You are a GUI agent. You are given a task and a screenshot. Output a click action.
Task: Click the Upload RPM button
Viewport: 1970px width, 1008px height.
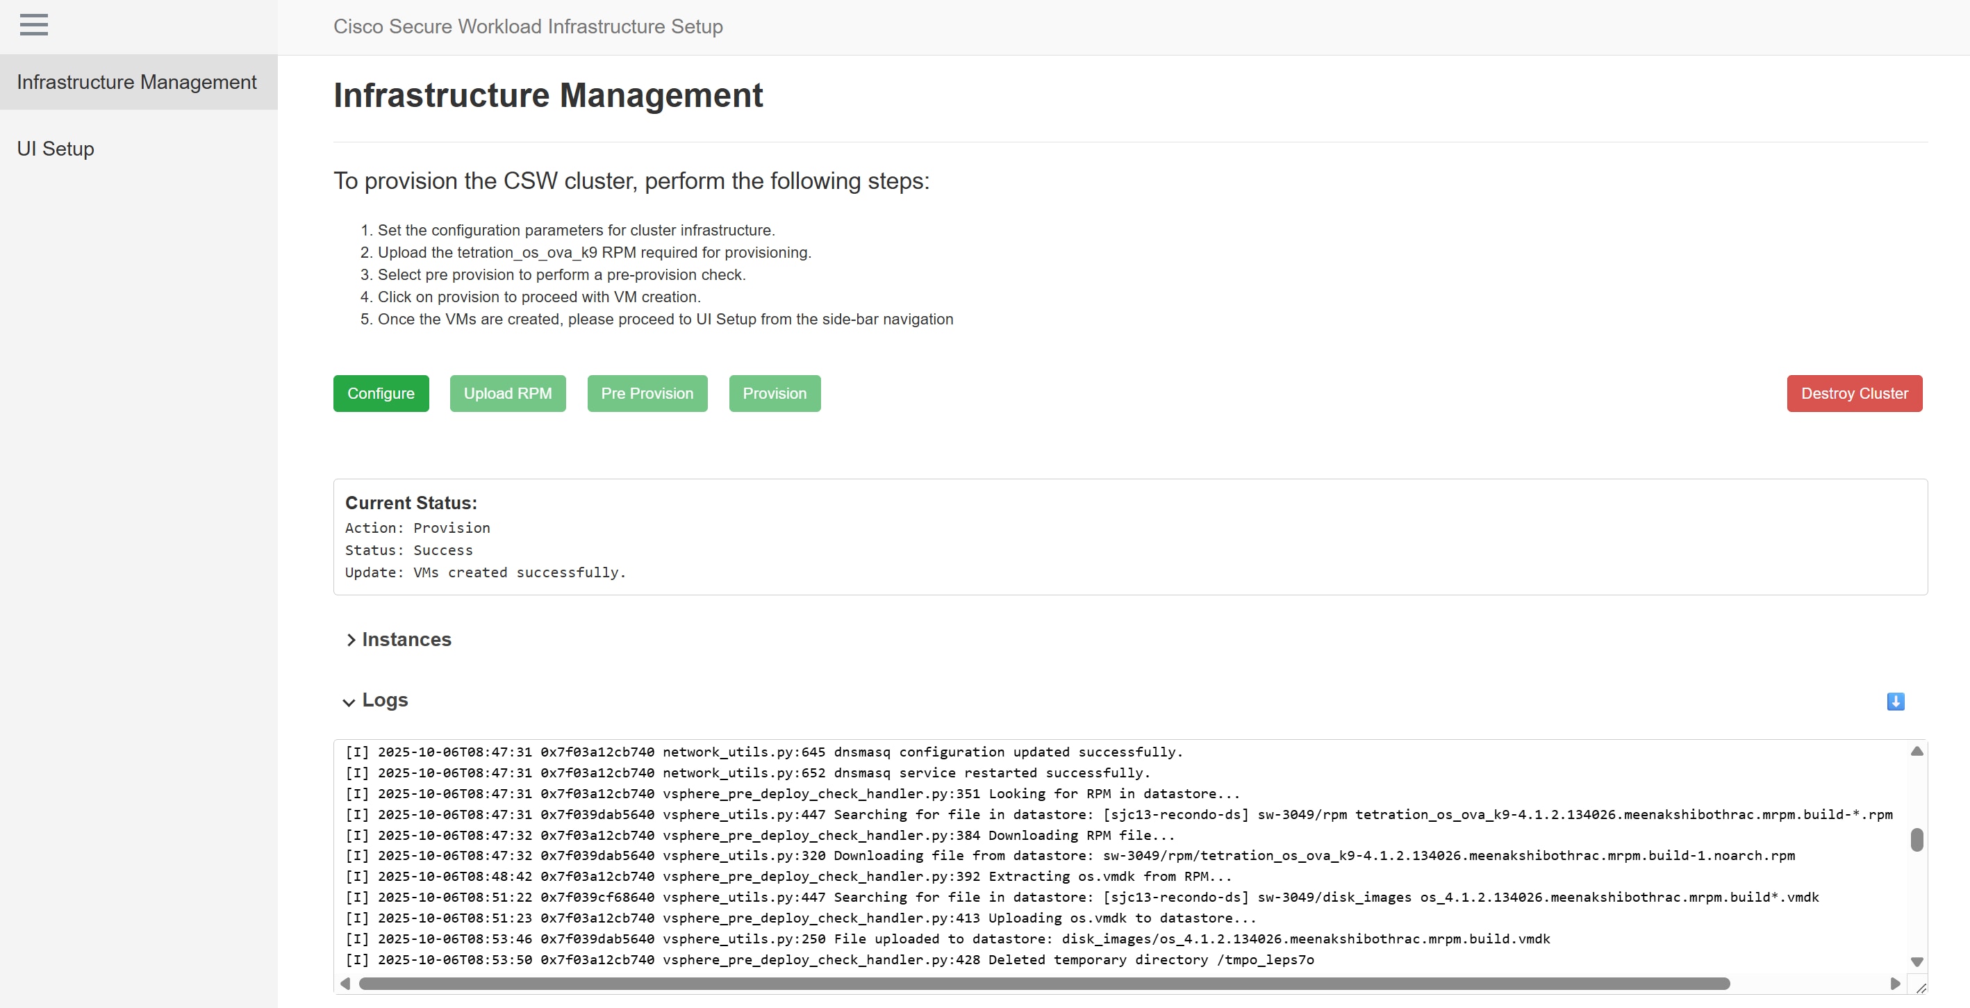pyautogui.click(x=507, y=393)
